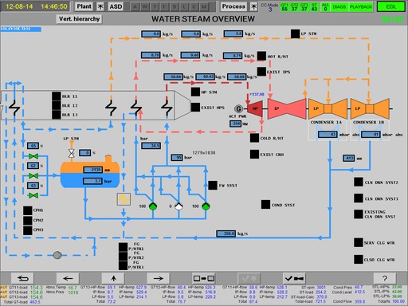Select the Condenser 1B LP turbine
The height and width of the screenshot is (306, 408).
(370, 108)
